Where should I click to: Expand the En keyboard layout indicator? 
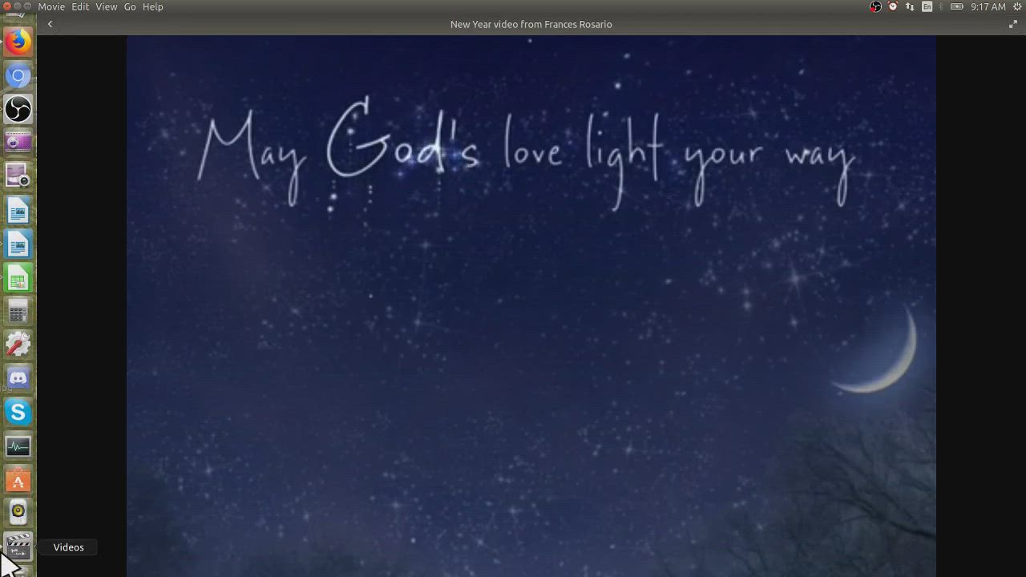coord(927,6)
